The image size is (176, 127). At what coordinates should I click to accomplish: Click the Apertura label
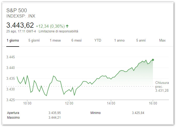(13, 113)
